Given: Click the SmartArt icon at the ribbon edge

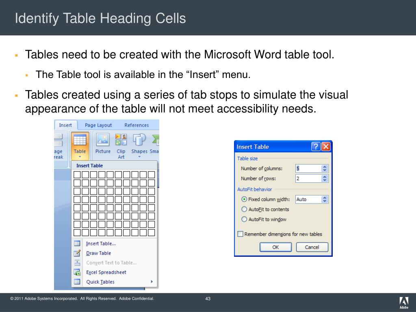Looking at the screenshot, I should pos(156,140).
